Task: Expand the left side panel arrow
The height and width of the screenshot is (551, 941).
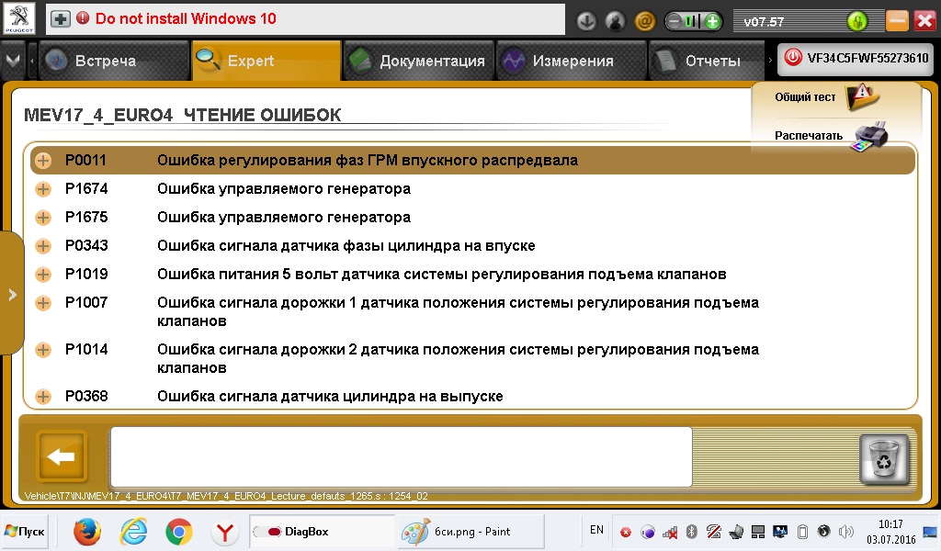Action: click(x=12, y=295)
